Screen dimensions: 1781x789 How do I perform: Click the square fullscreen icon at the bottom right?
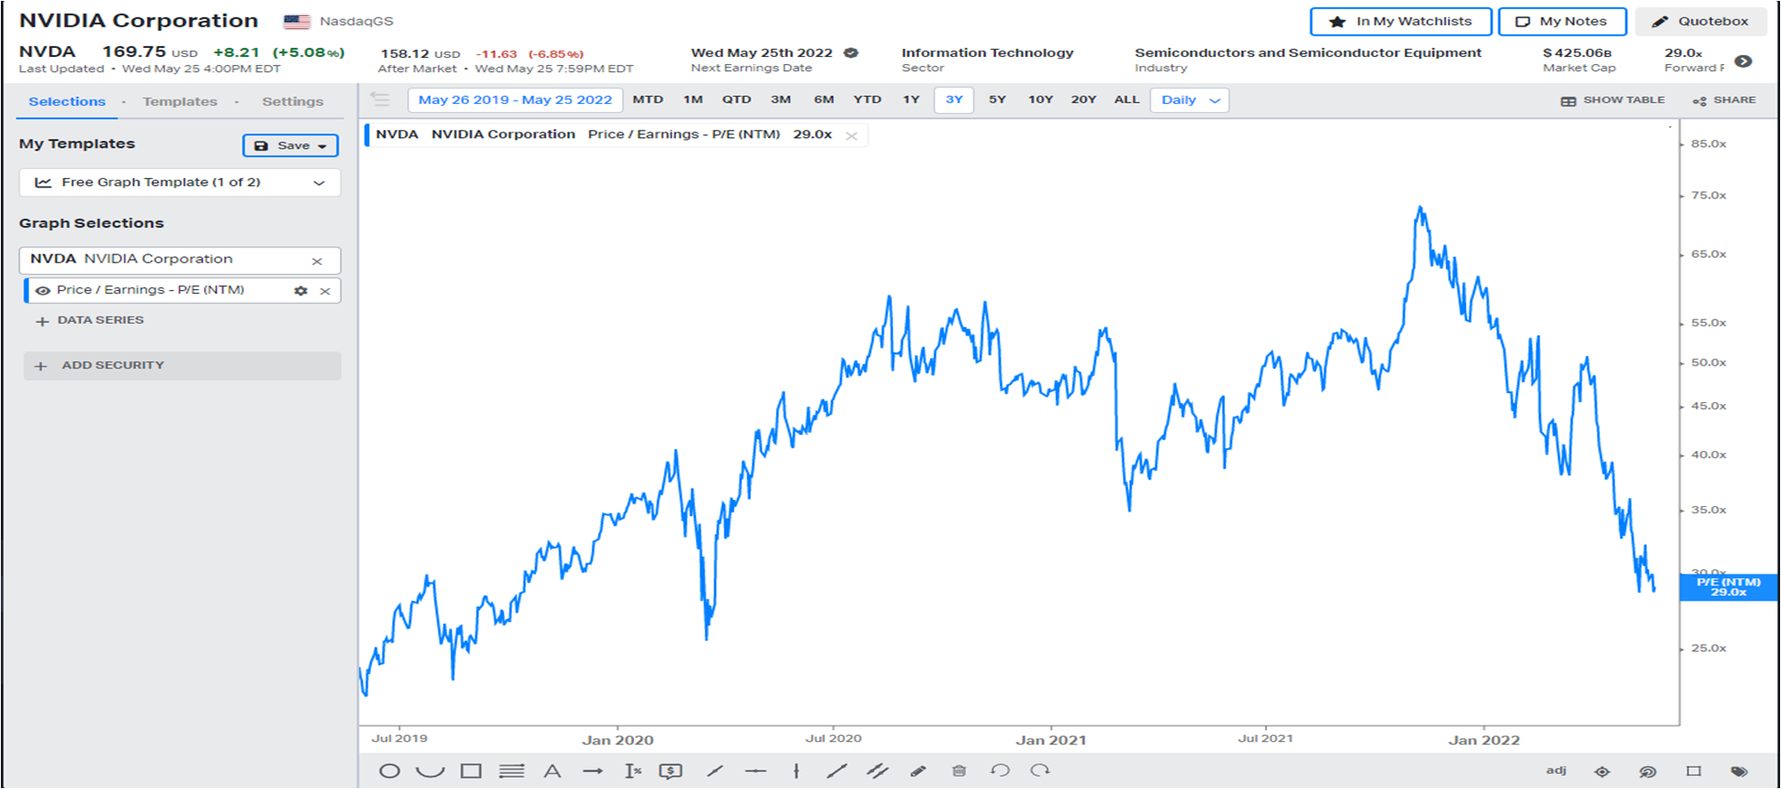[1694, 771]
